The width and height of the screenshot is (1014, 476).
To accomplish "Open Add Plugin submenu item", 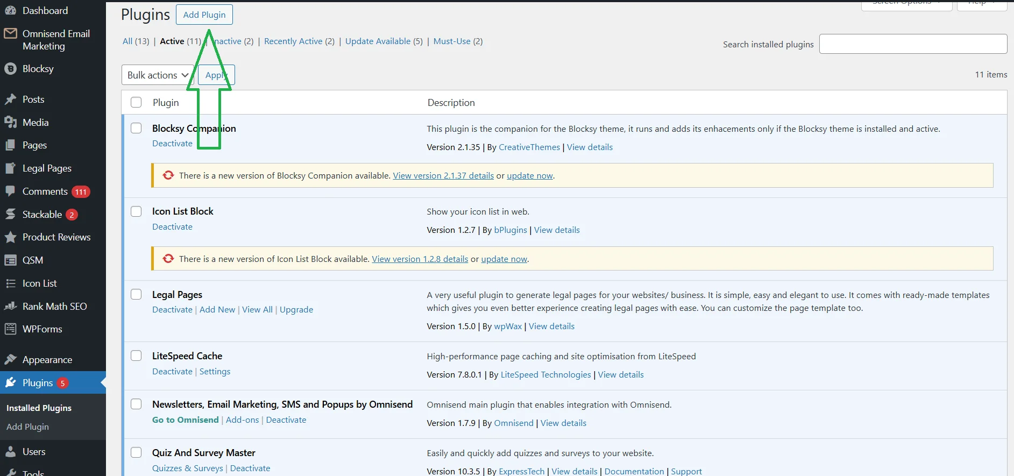I will coord(27,427).
